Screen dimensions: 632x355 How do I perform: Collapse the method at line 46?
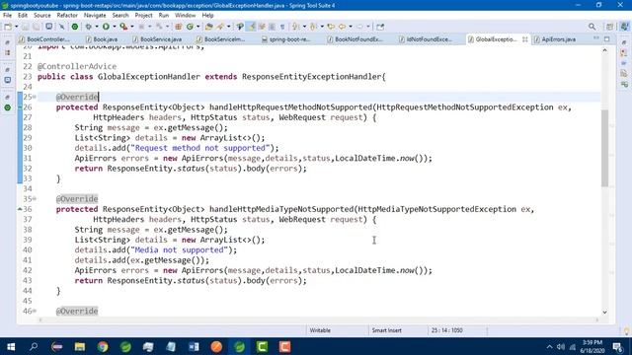pyautogui.click(x=35, y=311)
